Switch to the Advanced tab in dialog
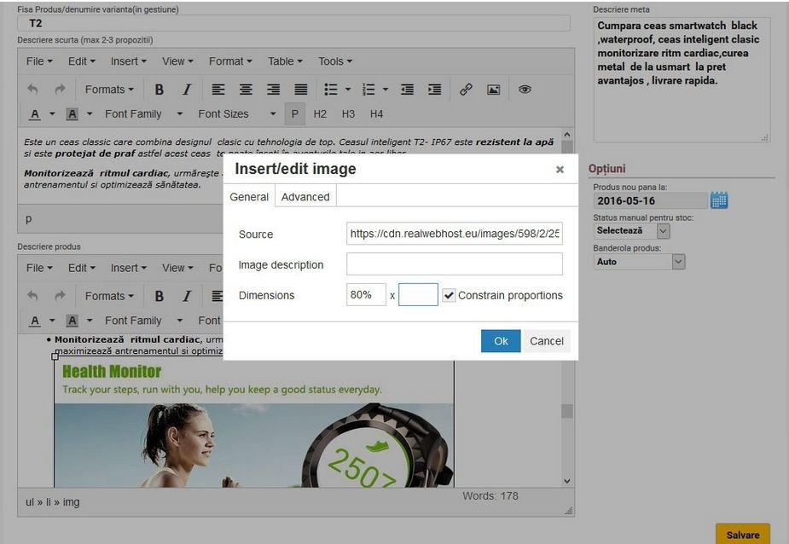789x544 pixels. click(305, 197)
